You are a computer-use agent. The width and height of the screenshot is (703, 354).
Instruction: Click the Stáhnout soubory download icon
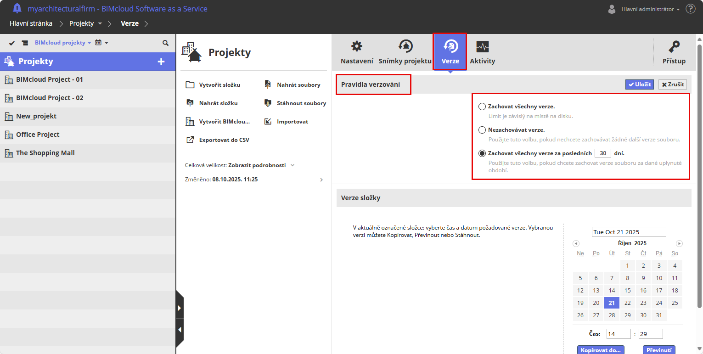tap(268, 103)
